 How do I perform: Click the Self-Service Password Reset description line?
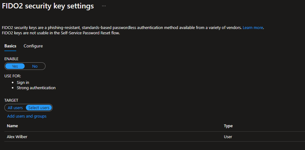61,33
